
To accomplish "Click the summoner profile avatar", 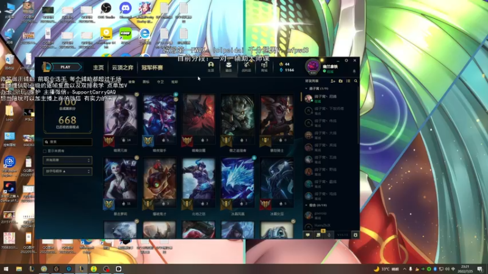I will (312, 66).
